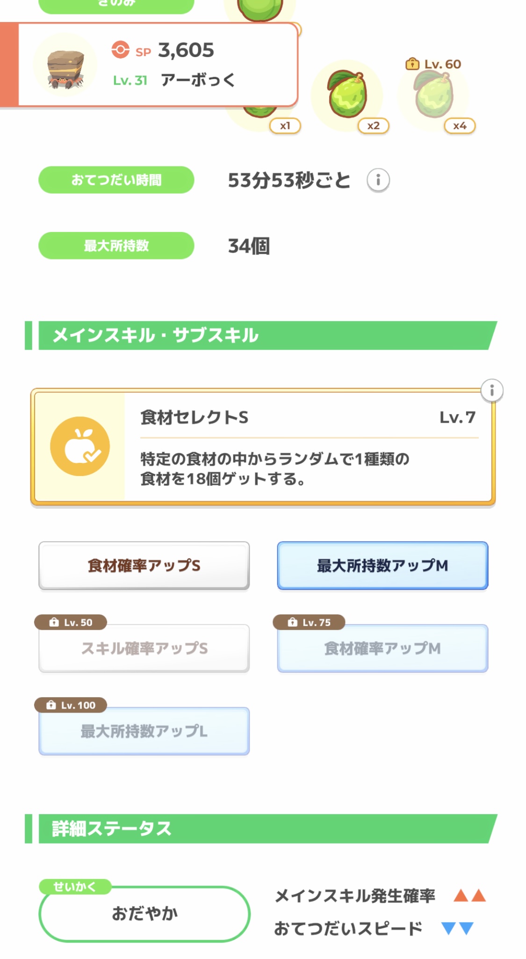Tap the Poké Ball SP icon
526x959 pixels.
(x=120, y=50)
